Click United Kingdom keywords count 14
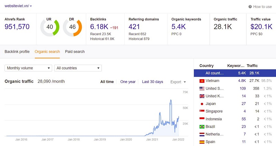276x146 pixels. [244, 96]
